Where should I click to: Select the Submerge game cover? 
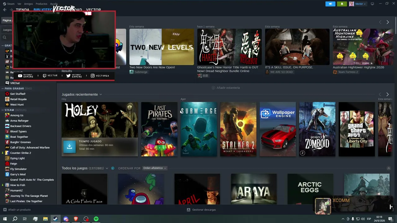(x=199, y=129)
